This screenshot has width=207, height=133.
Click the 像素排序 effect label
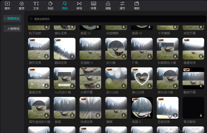tap(190, 63)
